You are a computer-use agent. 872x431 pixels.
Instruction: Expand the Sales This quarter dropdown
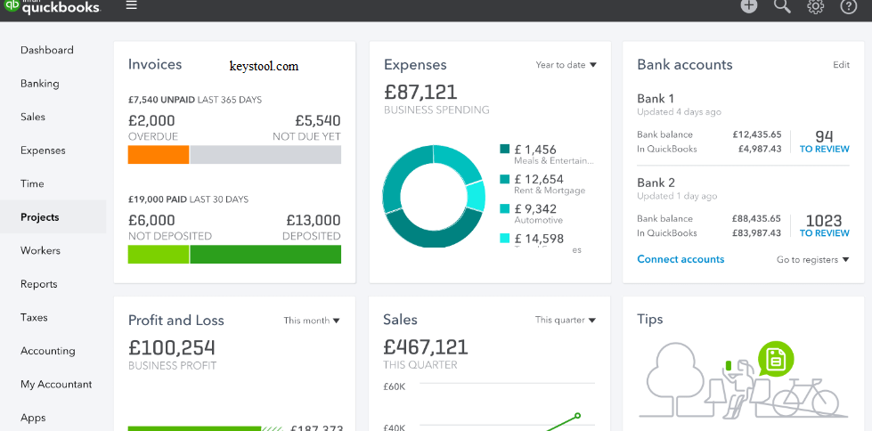(x=566, y=320)
